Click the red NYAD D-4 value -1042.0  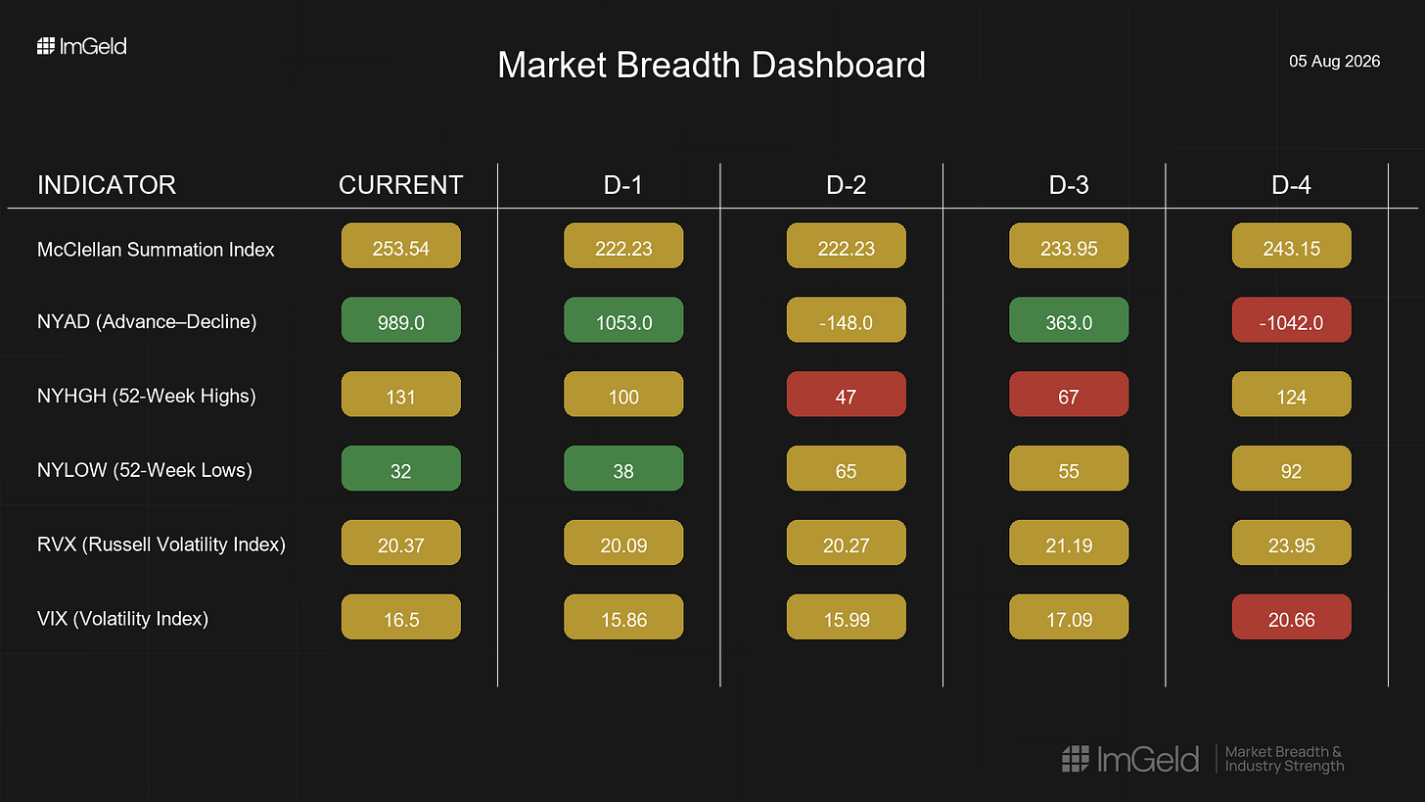coord(1291,320)
